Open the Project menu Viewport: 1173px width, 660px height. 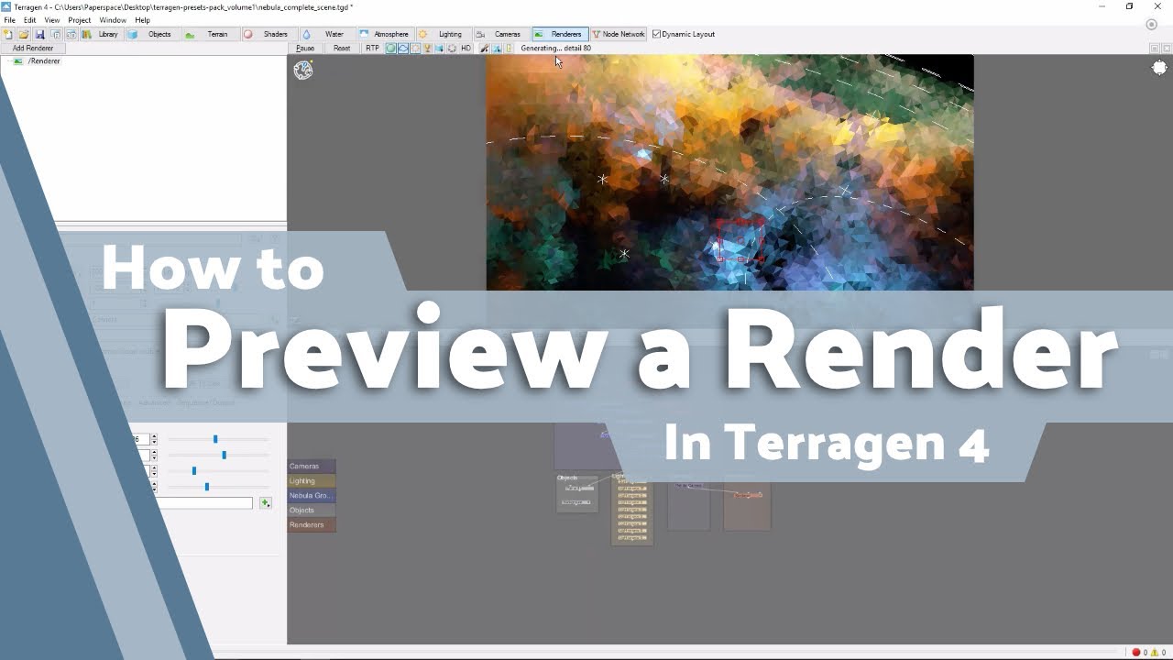(x=80, y=20)
